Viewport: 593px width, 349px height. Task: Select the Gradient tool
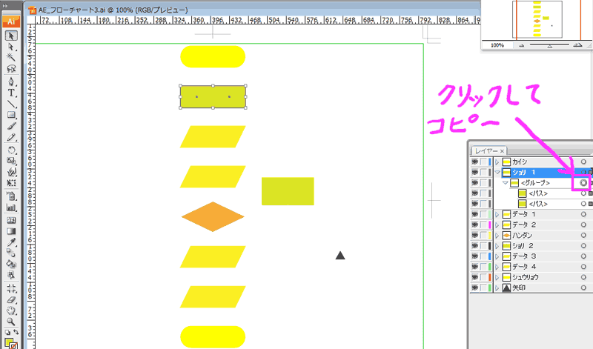[11, 231]
